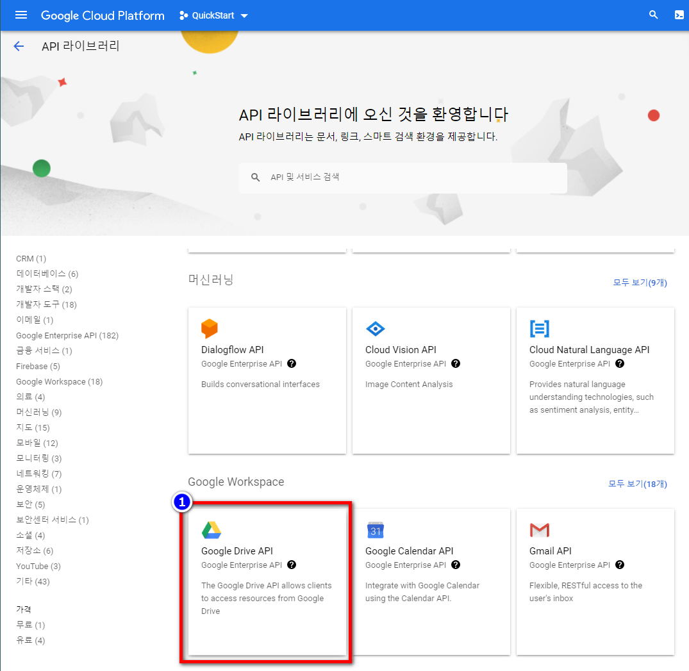Choose 유료 (4) price filter
Screen dimensions: 689x671
pyautogui.click(x=31, y=640)
